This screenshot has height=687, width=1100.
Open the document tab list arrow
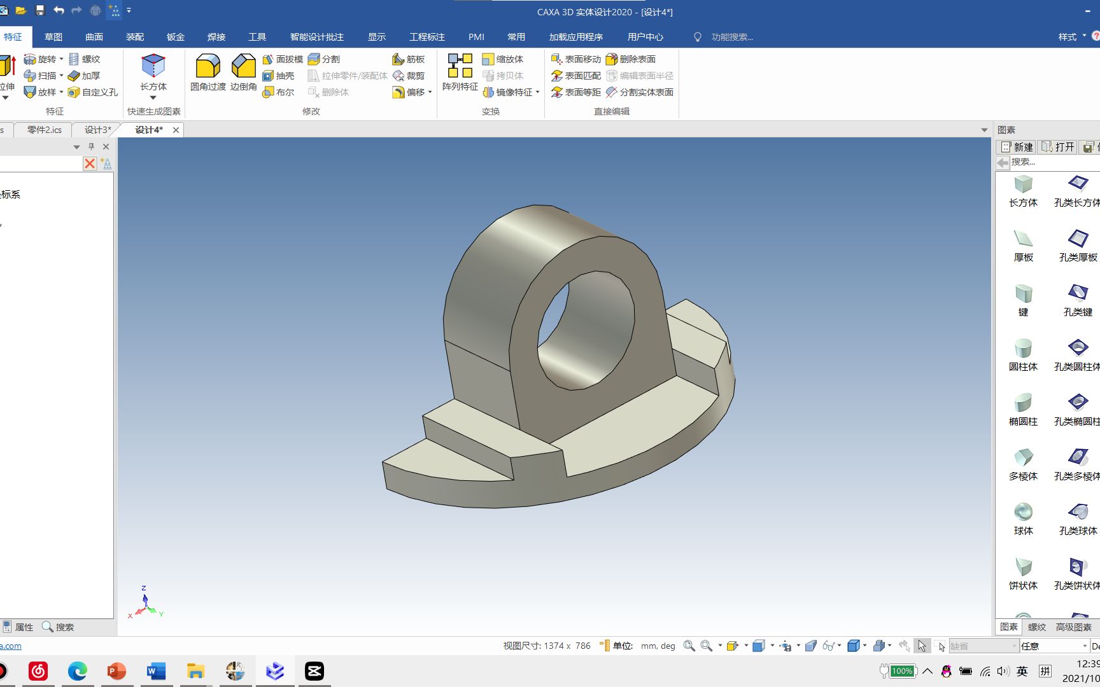[x=984, y=130]
